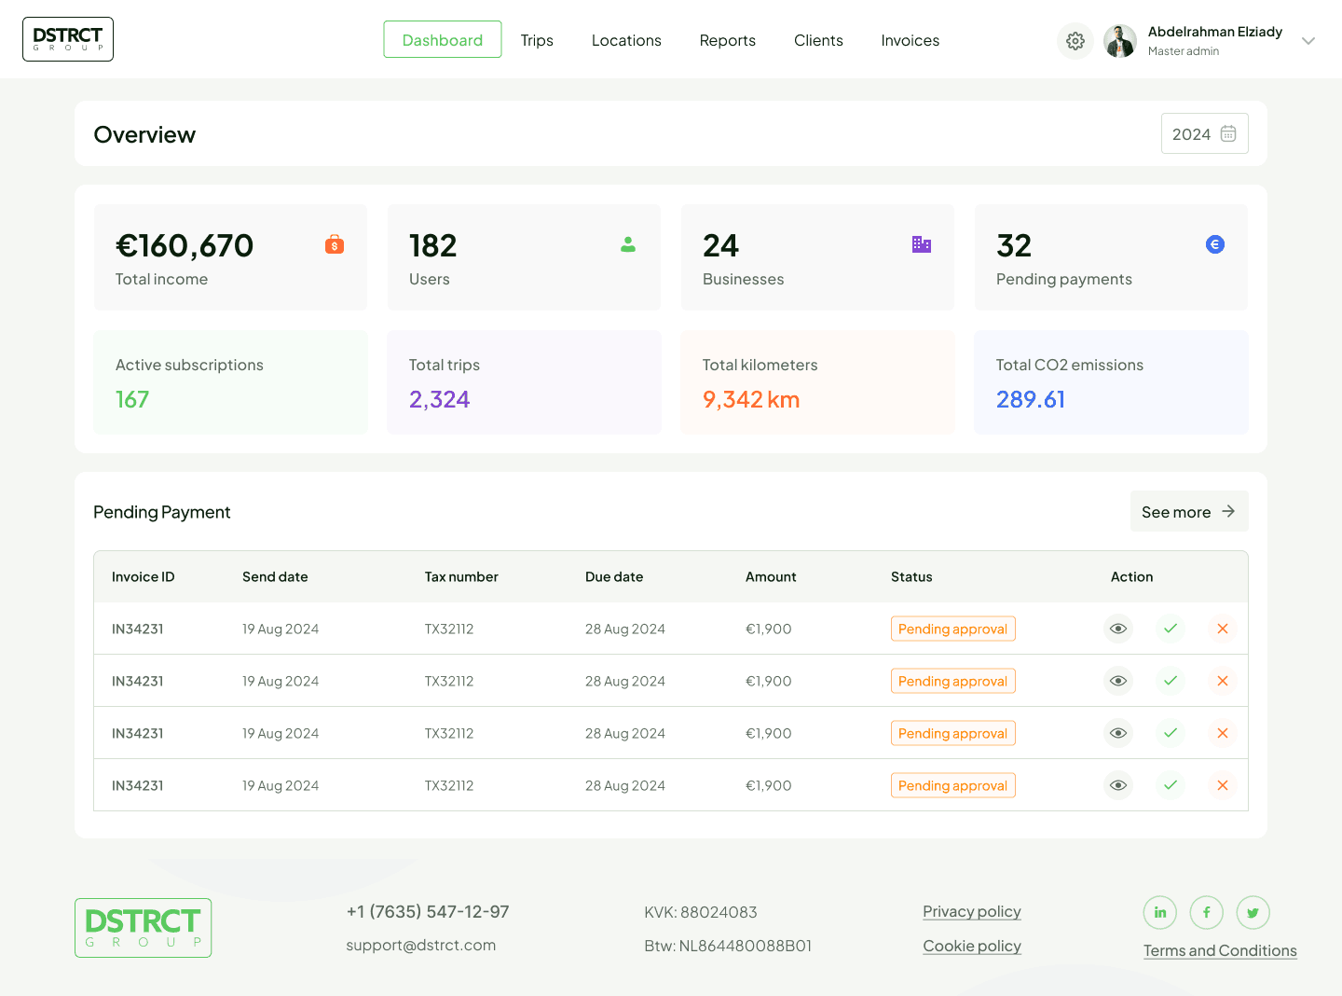Click the Invoice ID column header
Viewport: 1342px width, 996px height.
point(144,576)
